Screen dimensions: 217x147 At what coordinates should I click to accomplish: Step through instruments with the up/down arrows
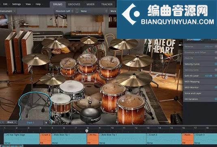coord(77,11)
